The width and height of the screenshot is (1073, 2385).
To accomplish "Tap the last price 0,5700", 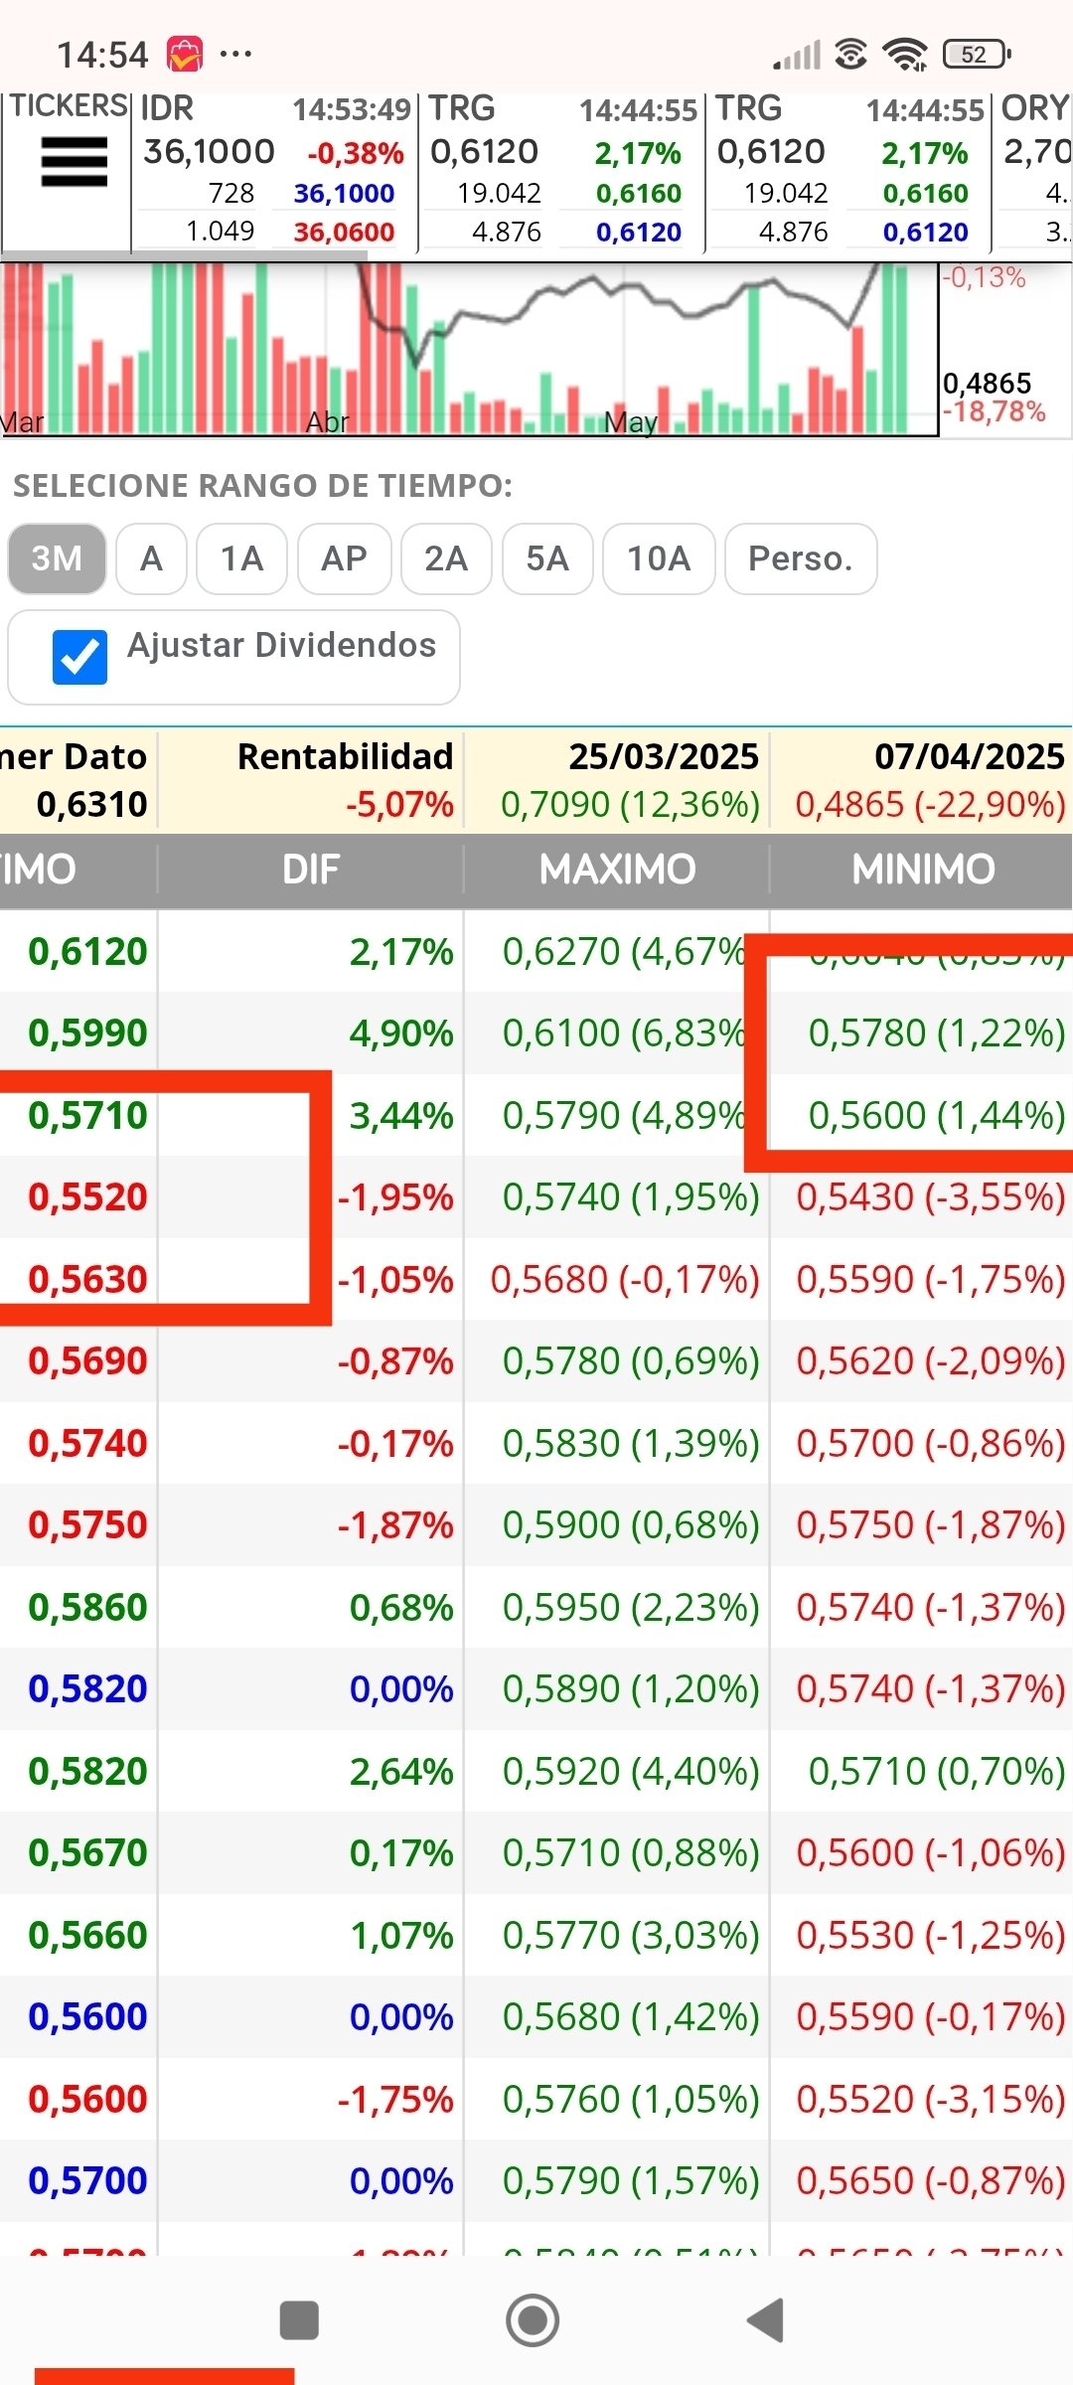I will (87, 2180).
